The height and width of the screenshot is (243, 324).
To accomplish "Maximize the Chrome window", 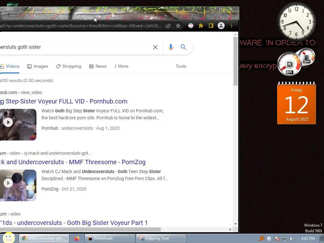I will point(221,9).
